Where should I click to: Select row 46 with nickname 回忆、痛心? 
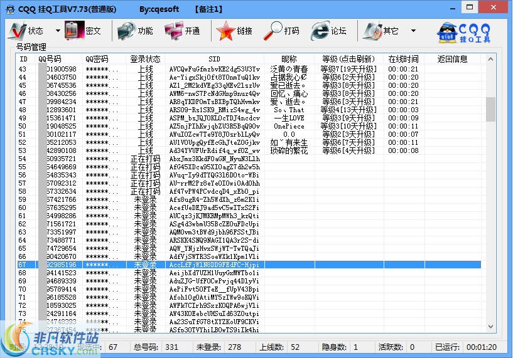tap(249, 93)
